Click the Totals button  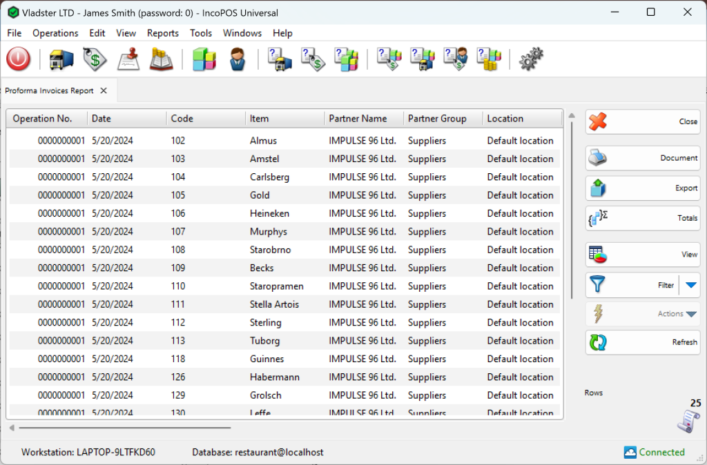tap(643, 218)
